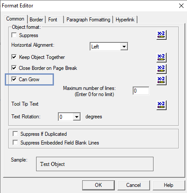Select the Hyperlink tab
Screen dimensions: 187x193
point(125,20)
